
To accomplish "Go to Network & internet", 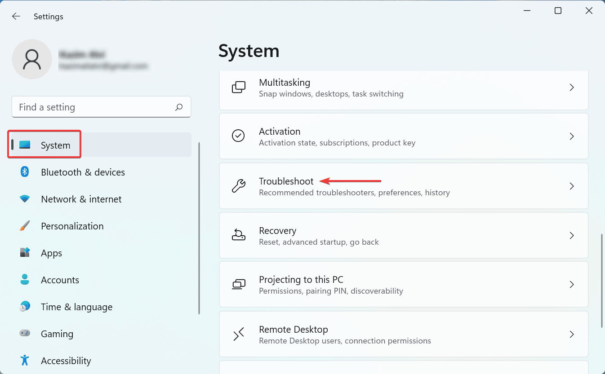I will (102, 199).
